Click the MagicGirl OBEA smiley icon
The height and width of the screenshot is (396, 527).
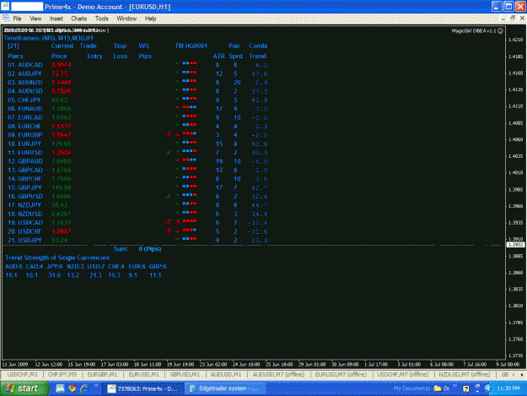[x=500, y=31]
